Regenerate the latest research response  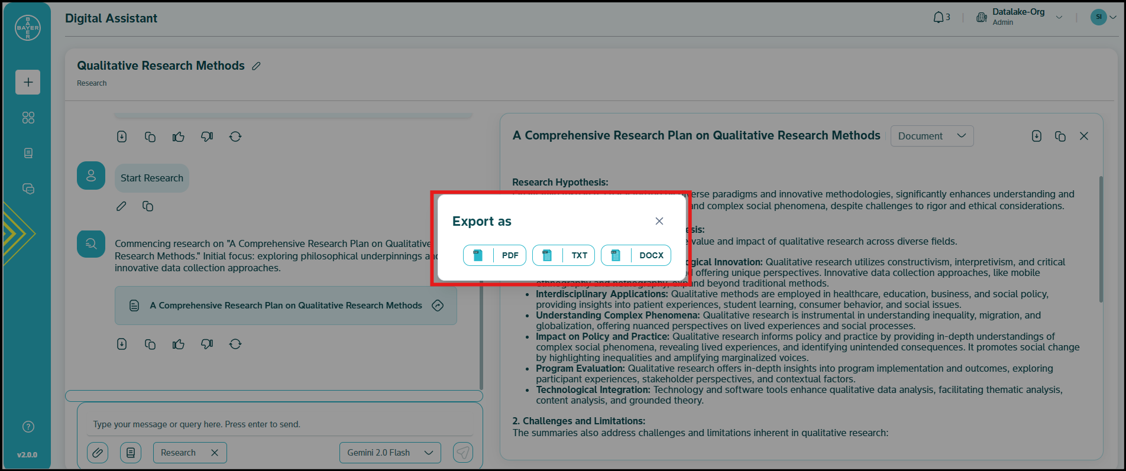point(235,344)
